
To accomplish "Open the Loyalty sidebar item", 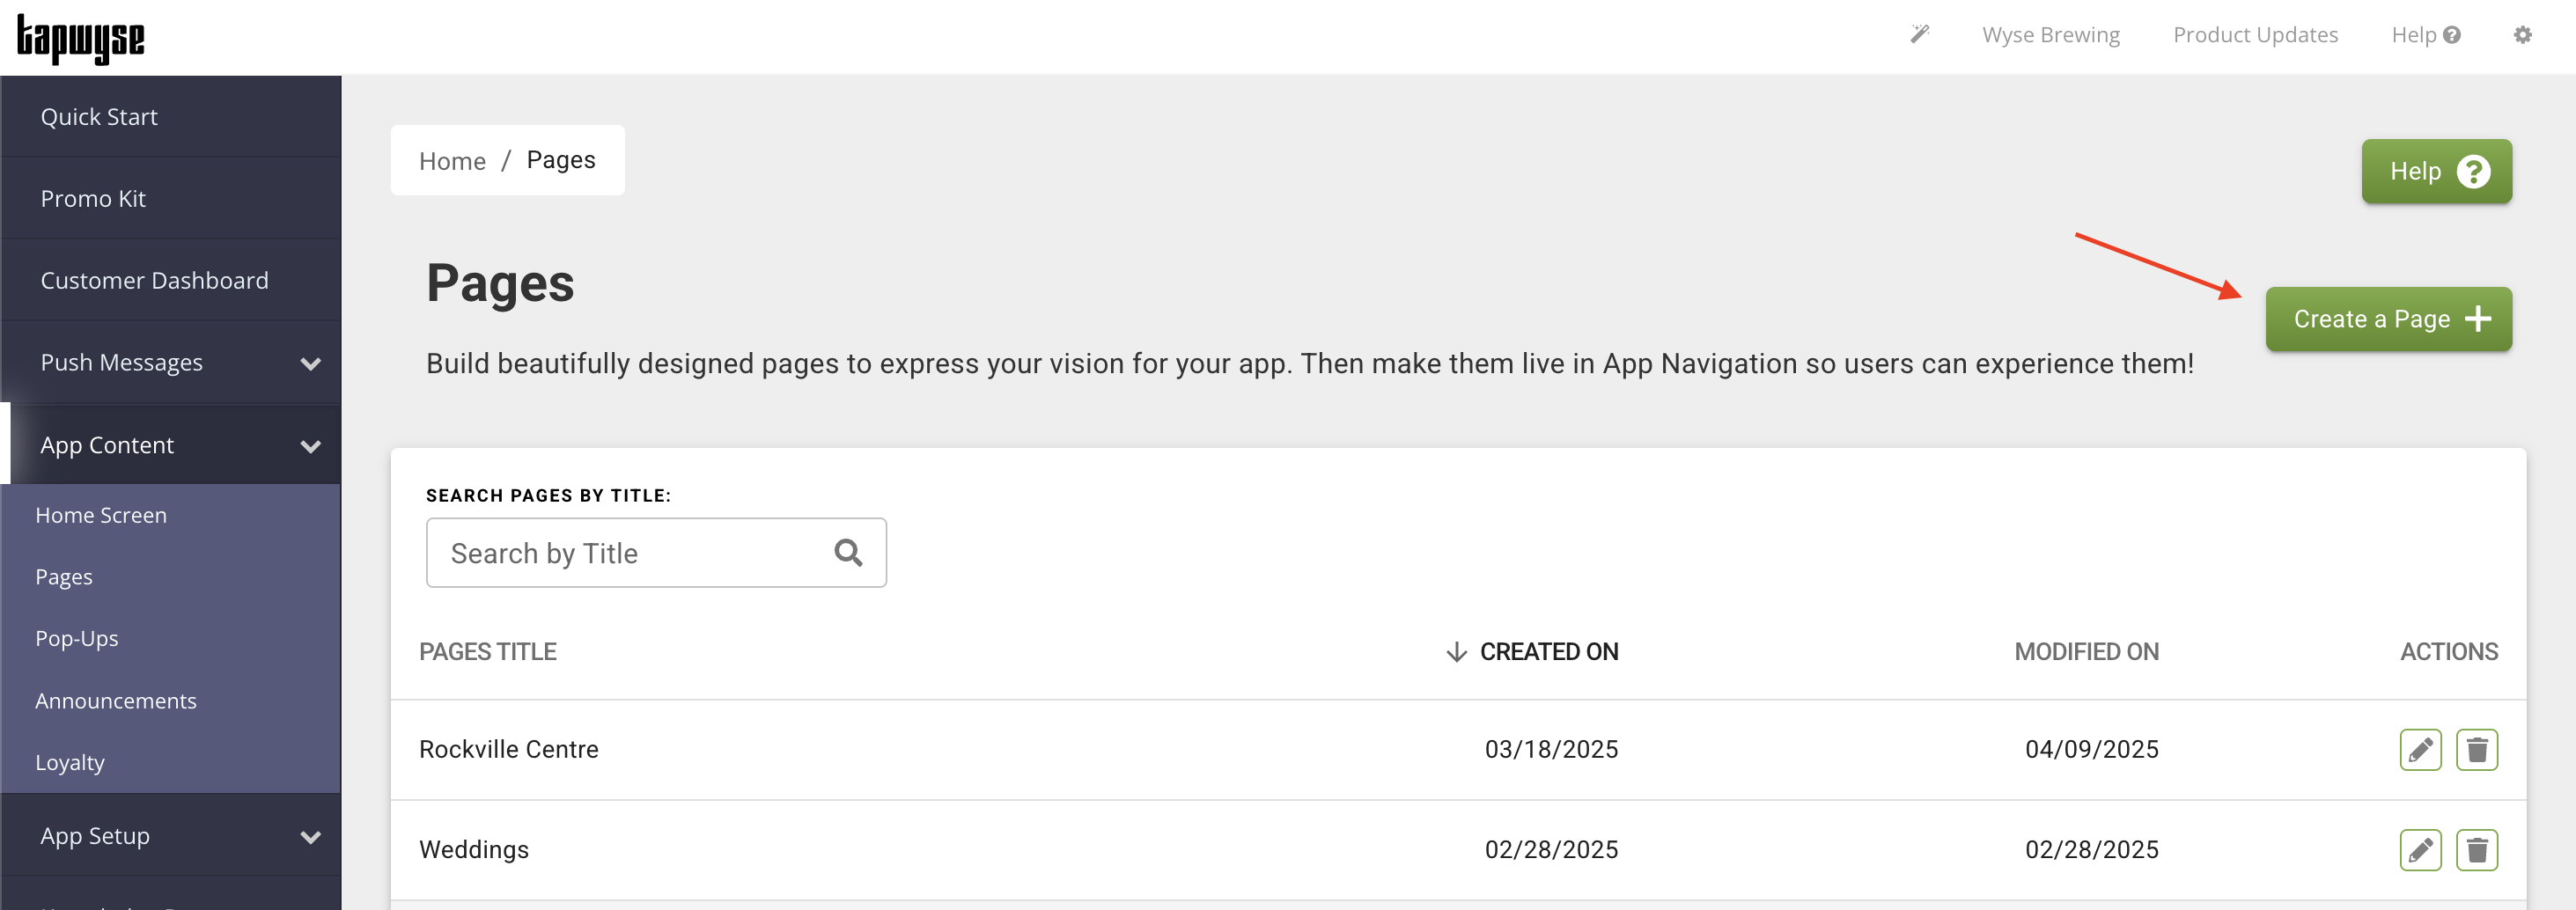I will (70, 762).
